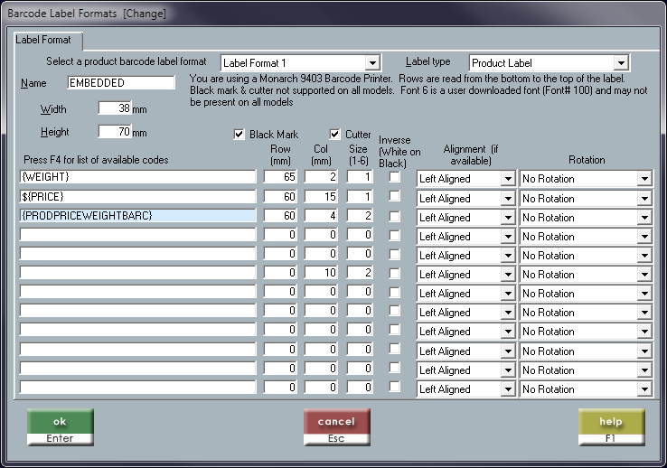Click the Size field on line with Col 10
Screen dimensions: 667x468
pos(360,273)
